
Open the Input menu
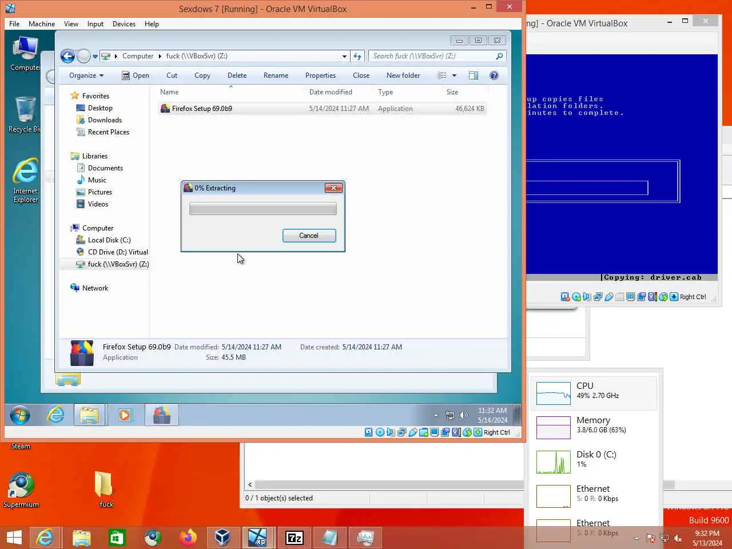point(96,24)
